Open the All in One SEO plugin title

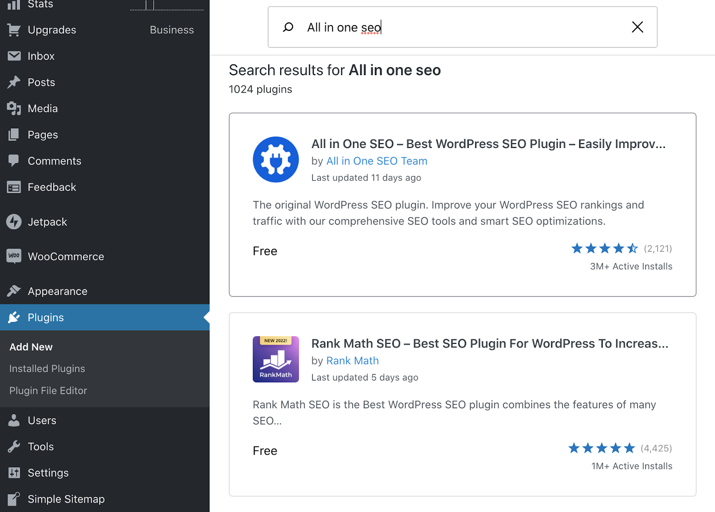(488, 144)
